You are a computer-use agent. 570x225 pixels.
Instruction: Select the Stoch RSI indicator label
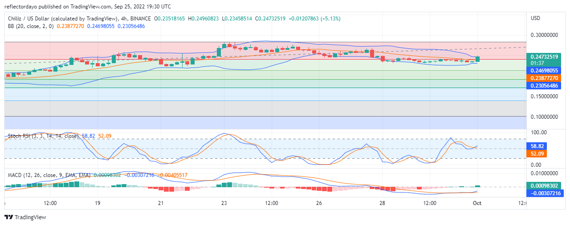[44, 136]
